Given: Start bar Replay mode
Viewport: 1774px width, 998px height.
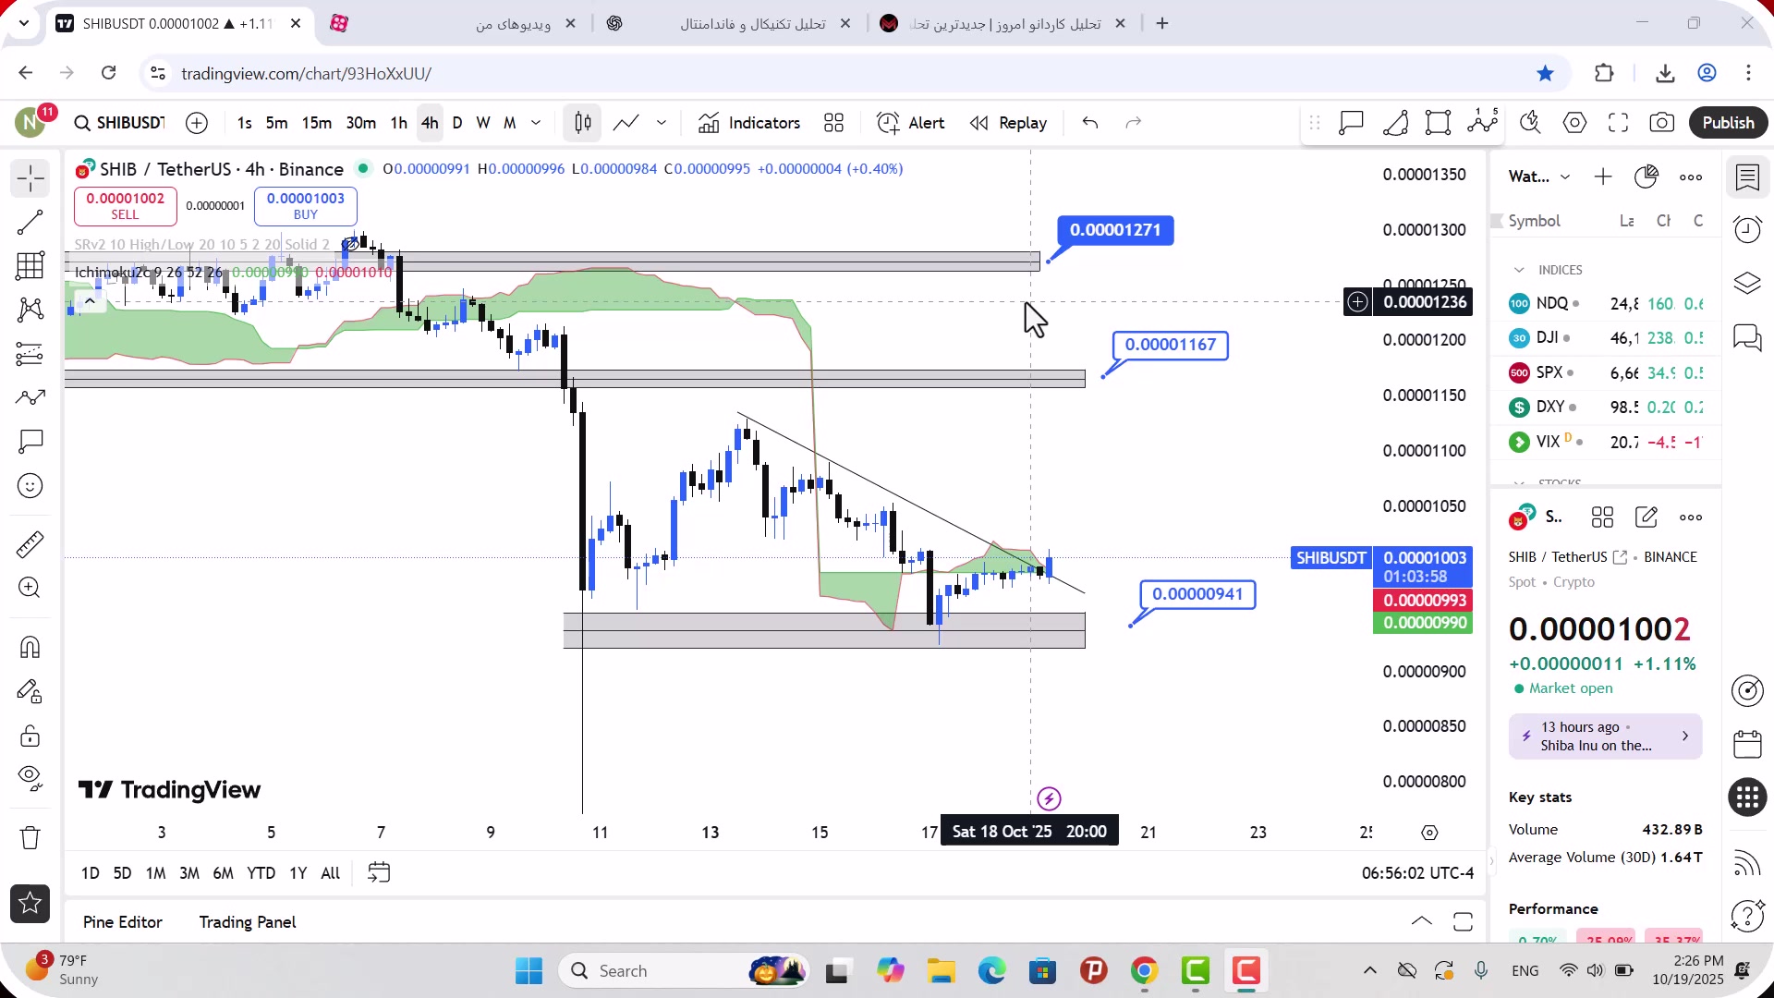Looking at the screenshot, I should click(1008, 123).
